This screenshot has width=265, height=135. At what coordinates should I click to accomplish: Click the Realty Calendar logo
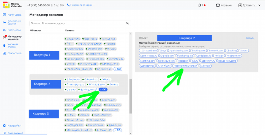click(x=12, y=5)
